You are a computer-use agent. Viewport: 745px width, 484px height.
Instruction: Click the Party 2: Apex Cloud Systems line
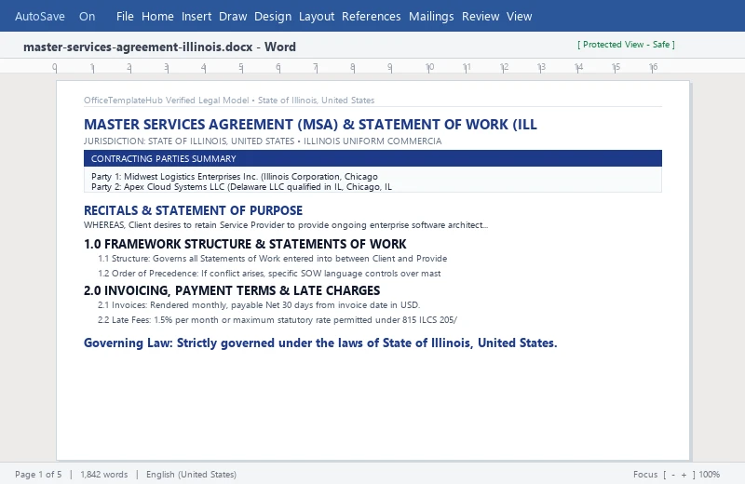click(241, 187)
